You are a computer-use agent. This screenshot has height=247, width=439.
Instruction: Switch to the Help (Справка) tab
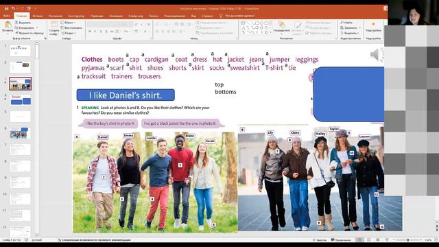[207, 16]
